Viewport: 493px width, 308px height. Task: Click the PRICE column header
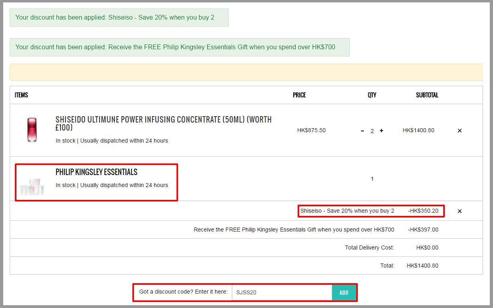(x=299, y=95)
